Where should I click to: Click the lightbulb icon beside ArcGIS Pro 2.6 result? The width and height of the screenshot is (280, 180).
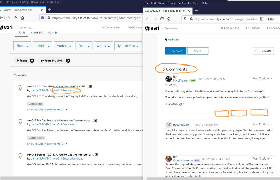[20, 122]
